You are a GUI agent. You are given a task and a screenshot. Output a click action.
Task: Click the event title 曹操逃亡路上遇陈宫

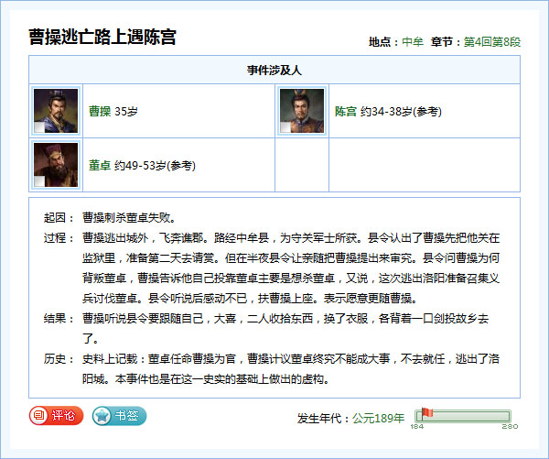(102, 38)
